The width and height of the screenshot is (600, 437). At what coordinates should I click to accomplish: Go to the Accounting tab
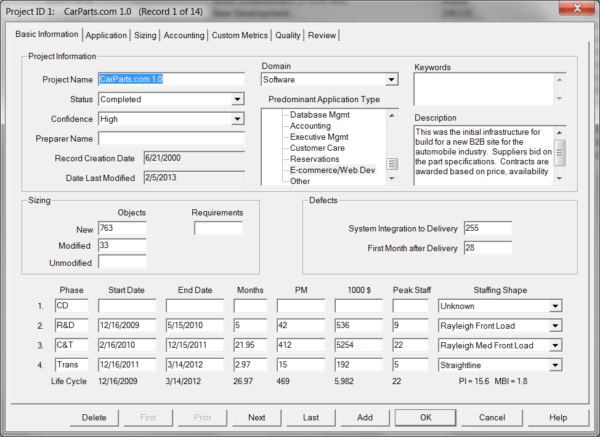pos(184,35)
